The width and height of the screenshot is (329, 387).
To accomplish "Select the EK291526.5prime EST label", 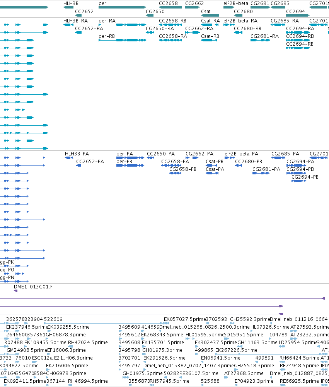I will click(164, 358).
